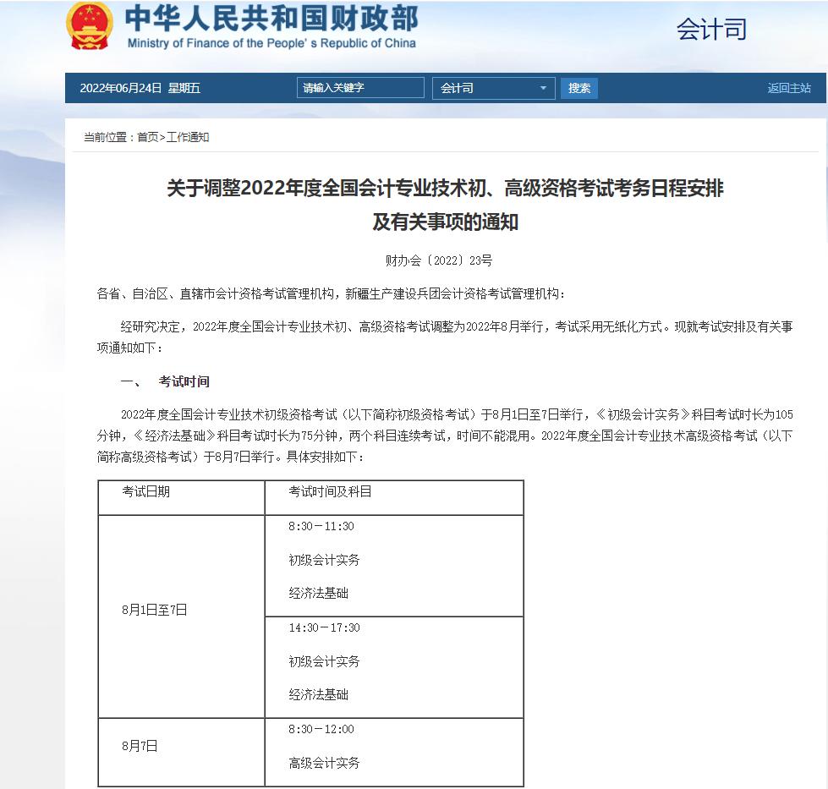Click the section heading 考试时间
The height and width of the screenshot is (789, 828).
click(184, 381)
